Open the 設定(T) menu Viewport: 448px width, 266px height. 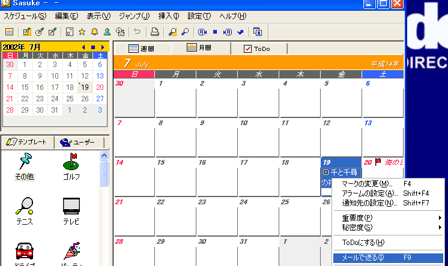[x=199, y=16]
